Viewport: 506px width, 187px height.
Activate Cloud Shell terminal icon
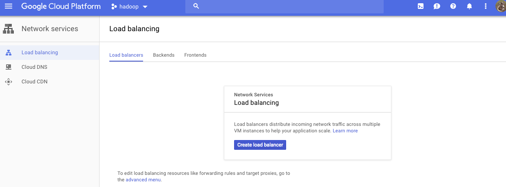(x=421, y=6)
